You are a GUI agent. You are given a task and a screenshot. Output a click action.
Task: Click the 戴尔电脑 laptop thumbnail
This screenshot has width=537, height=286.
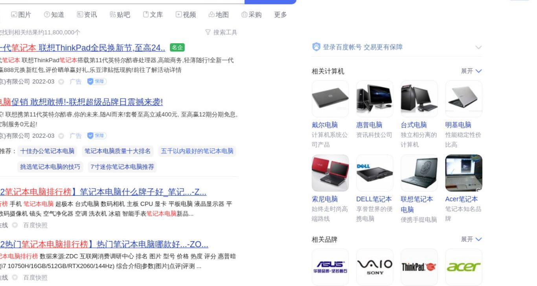330,99
